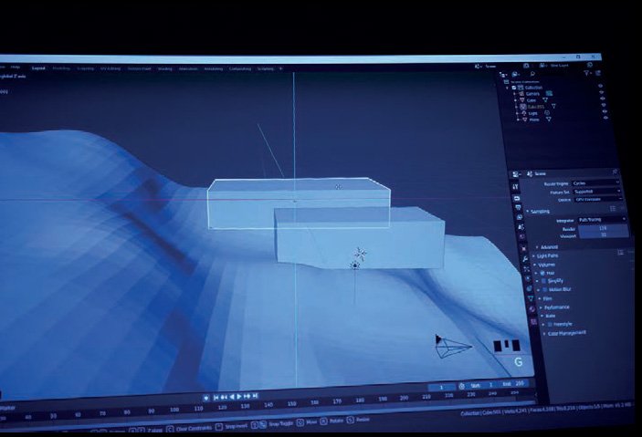Open the Feature Set dropdown
The image size is (642, 437).
pyautogui.click(x=597, y=191)
